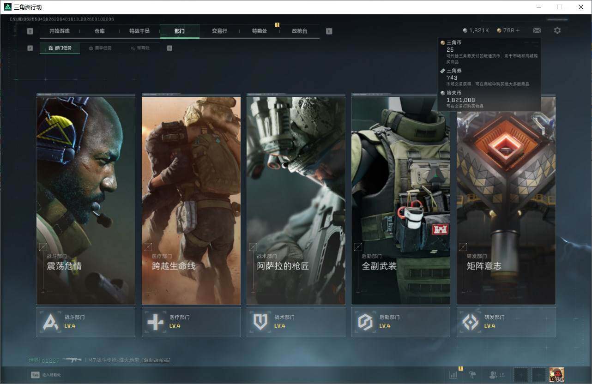Select the 研发部门 LV.4 badge
The height and width of the screenshot is (384, 592).
506,322
